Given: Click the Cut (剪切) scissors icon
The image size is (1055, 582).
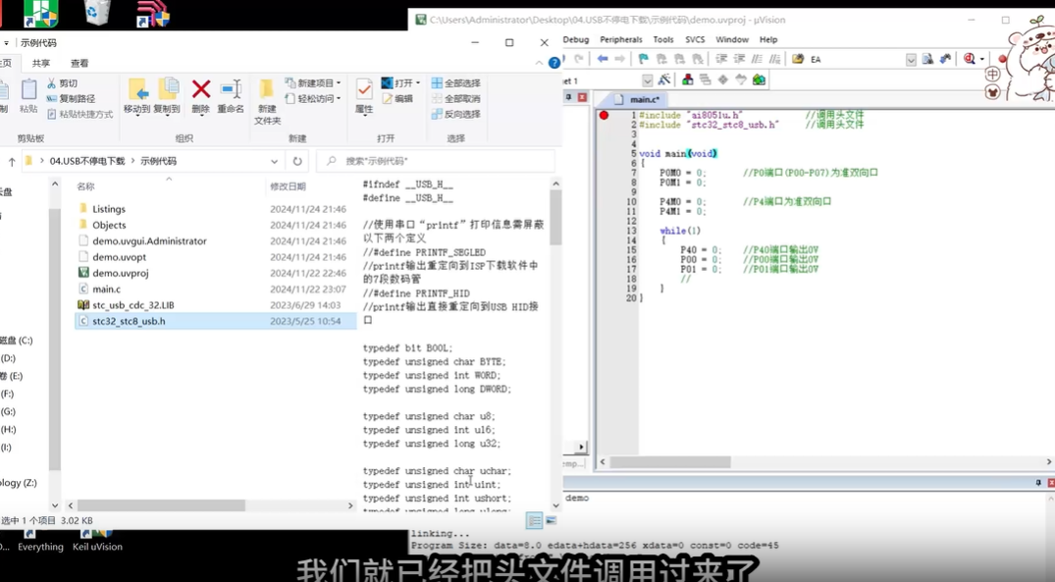Looking at the screenshot, I should point(52,83).
